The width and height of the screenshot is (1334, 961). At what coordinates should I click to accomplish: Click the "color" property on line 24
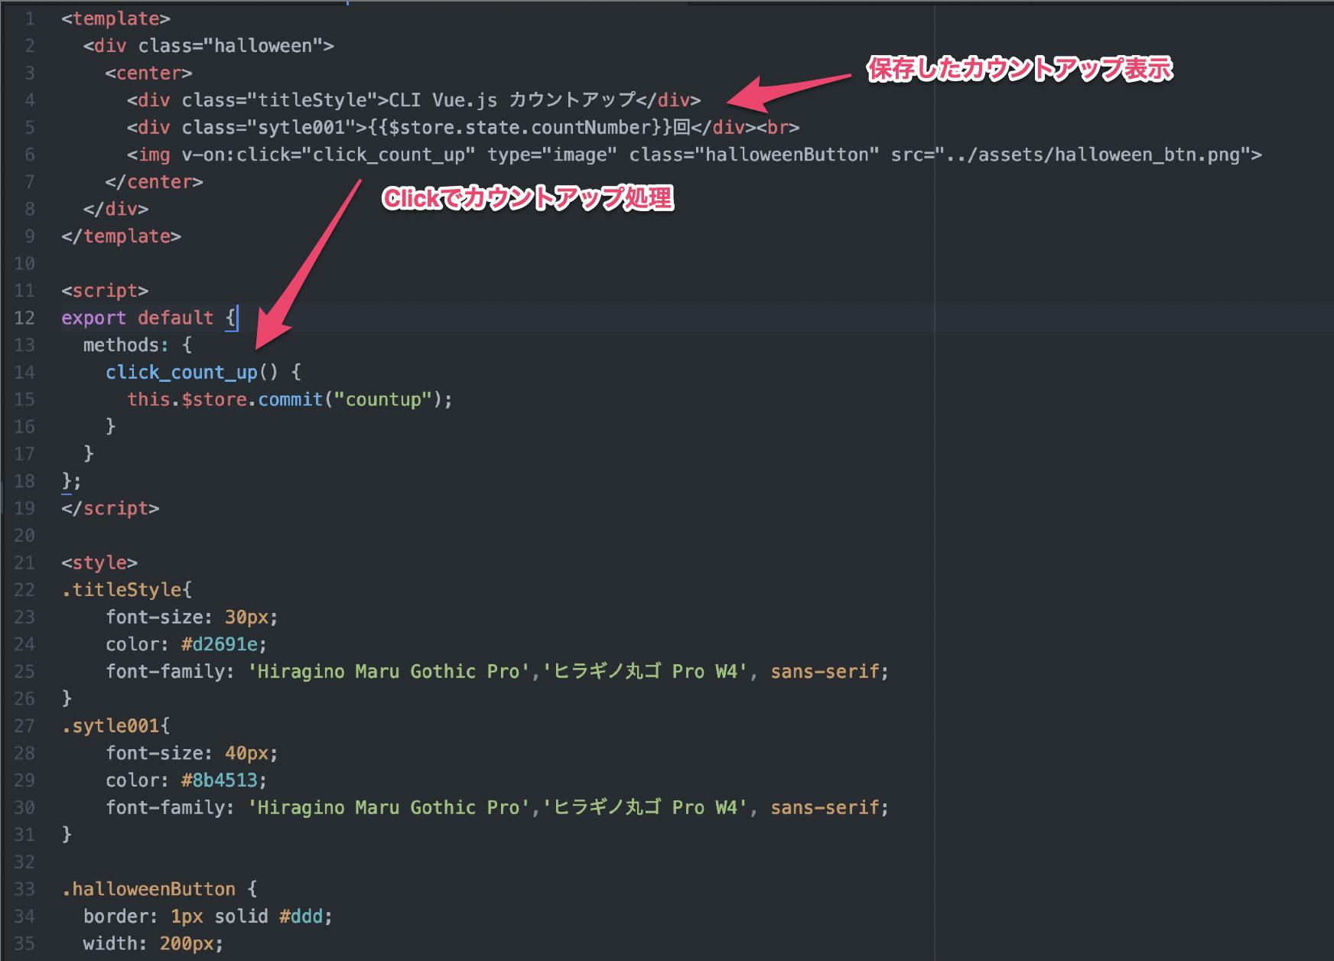point(132,644)
